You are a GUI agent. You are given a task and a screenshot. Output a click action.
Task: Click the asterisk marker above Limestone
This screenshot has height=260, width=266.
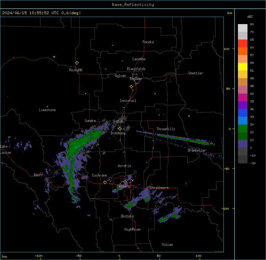point(47,107)
